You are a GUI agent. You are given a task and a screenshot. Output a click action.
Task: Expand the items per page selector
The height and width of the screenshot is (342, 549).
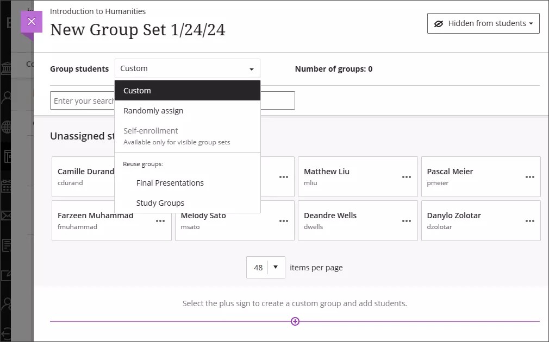tap(276, 267)
